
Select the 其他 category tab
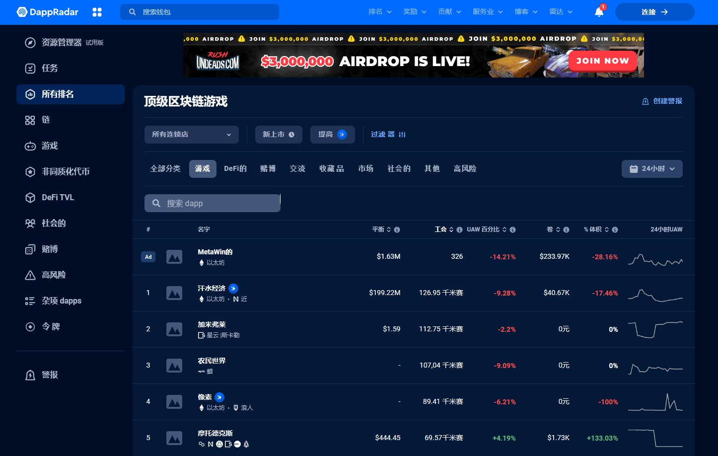pos(432,169)
